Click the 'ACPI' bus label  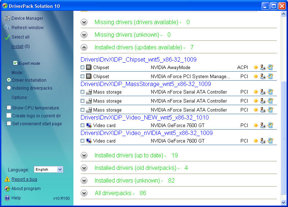coord(242,67)
